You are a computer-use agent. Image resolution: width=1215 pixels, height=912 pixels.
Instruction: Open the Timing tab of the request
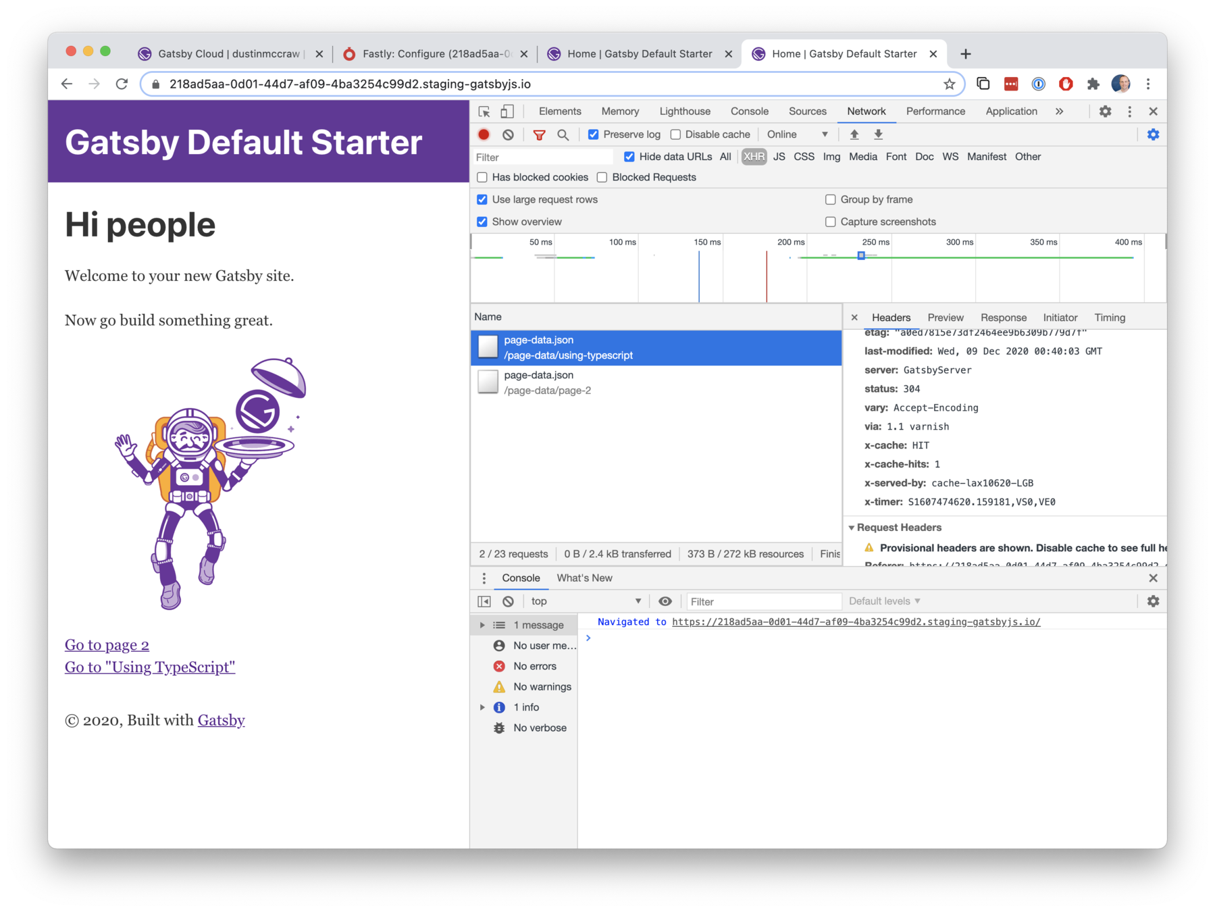coord(1110,318)
